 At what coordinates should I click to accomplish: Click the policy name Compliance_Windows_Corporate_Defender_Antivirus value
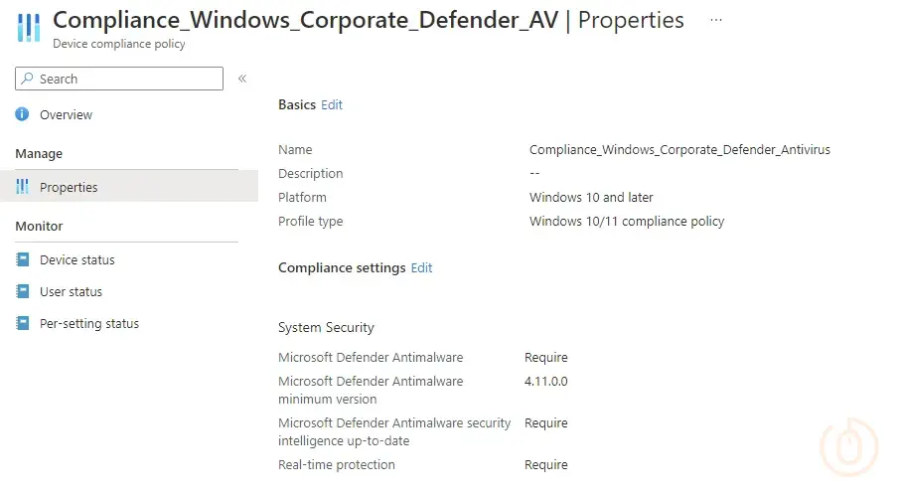click(679, 150)
